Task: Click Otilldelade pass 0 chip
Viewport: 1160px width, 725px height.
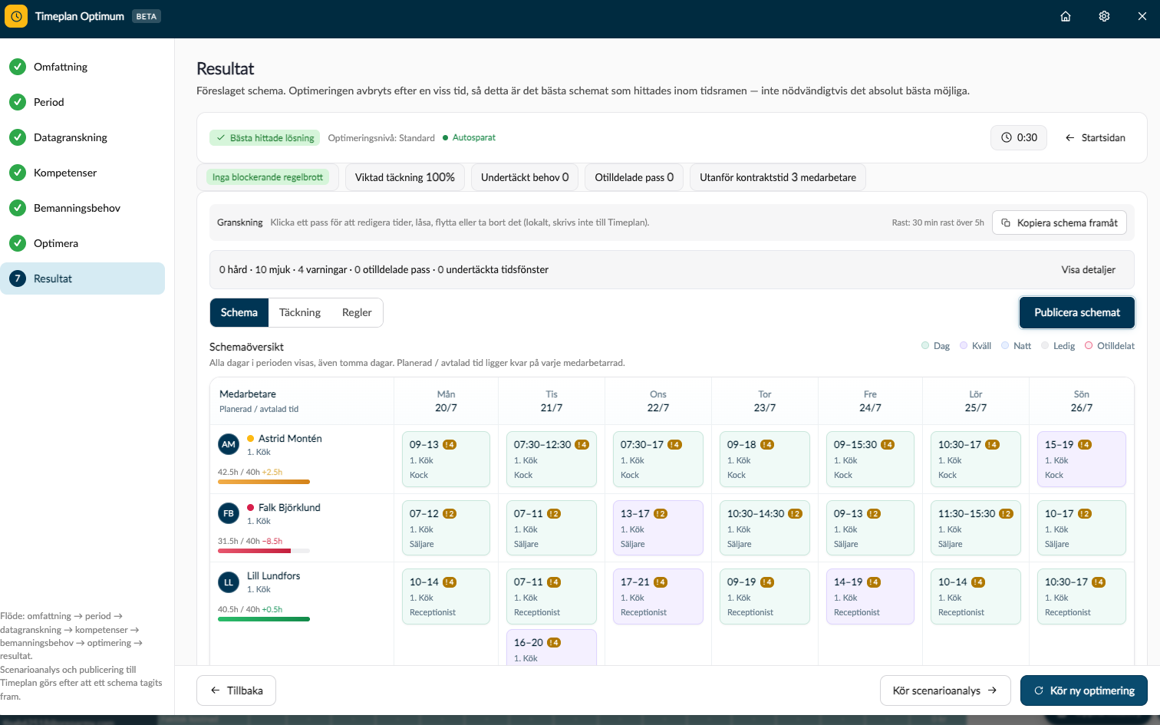Action: [x=634, y=177]
